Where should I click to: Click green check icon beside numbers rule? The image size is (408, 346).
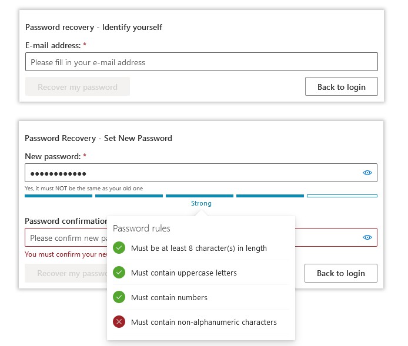pos(119,297)
